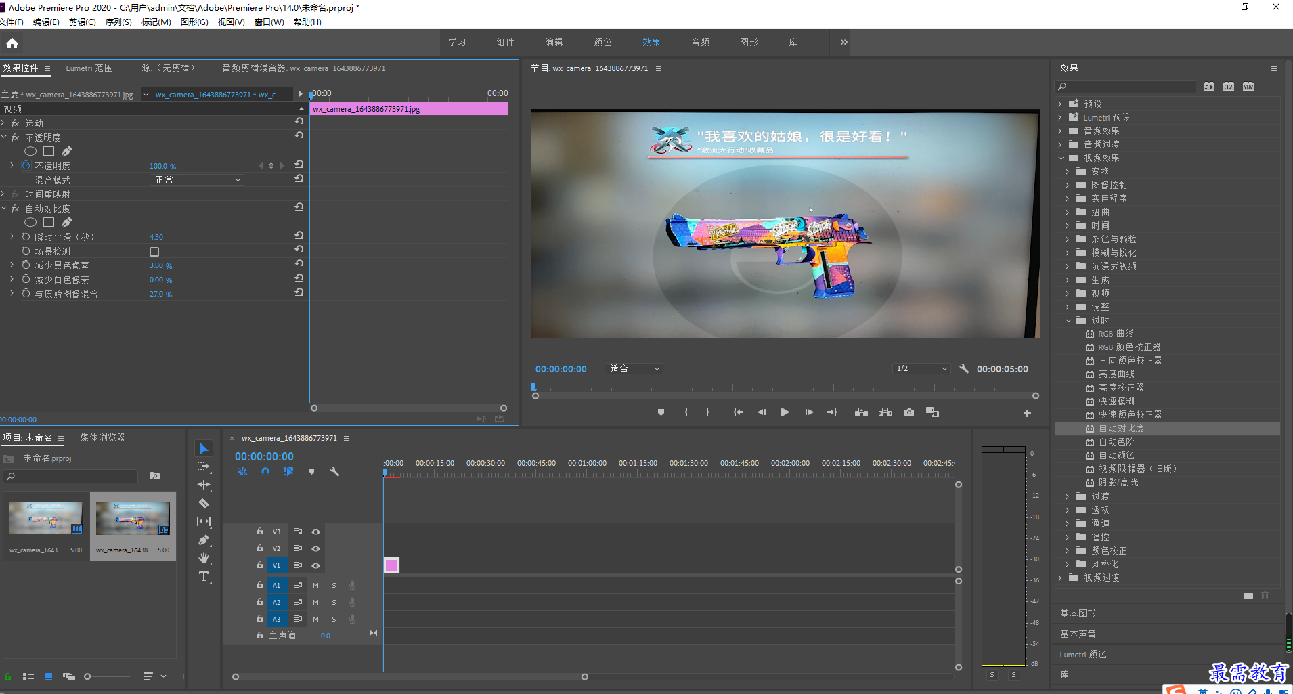Select the Hand tool
This screenshot has height=694, width=1293.
pos(204,558)
